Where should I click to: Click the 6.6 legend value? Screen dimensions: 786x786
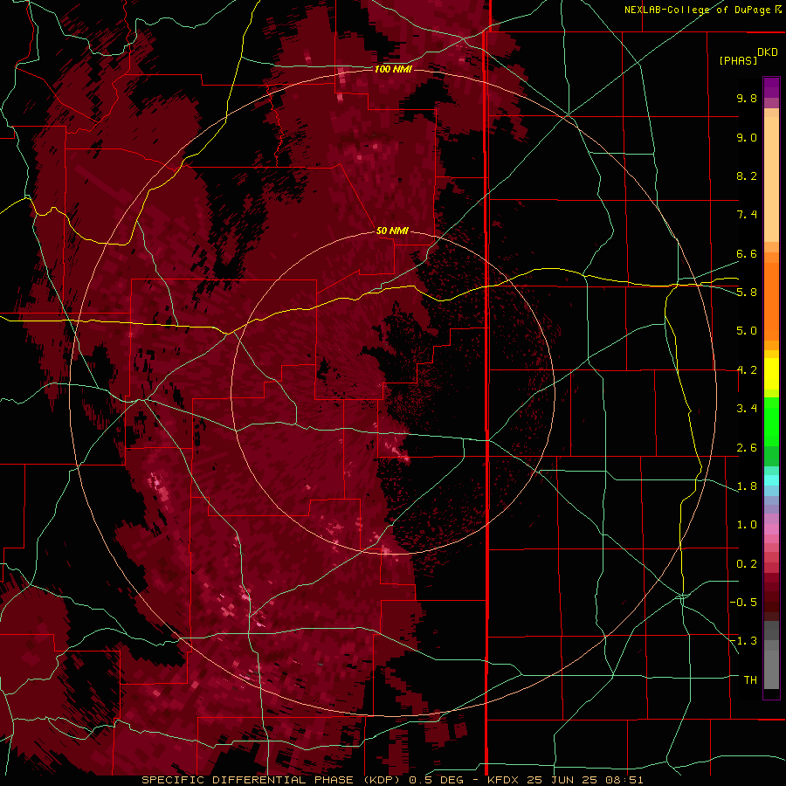coord(747,253)
